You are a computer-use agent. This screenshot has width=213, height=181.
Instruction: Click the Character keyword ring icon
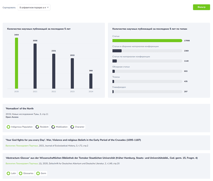click(72, 127)
